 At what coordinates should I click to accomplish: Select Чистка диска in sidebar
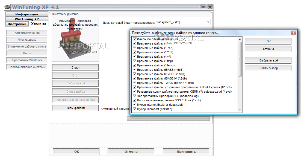click(x=27, y=40)
